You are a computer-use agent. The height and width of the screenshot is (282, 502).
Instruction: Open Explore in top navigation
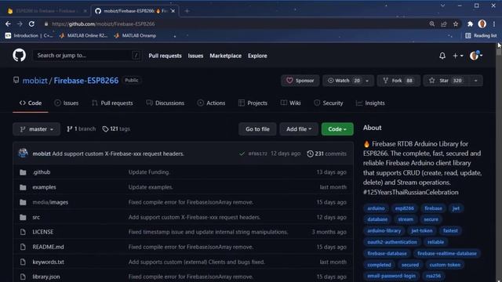(257, 56)
